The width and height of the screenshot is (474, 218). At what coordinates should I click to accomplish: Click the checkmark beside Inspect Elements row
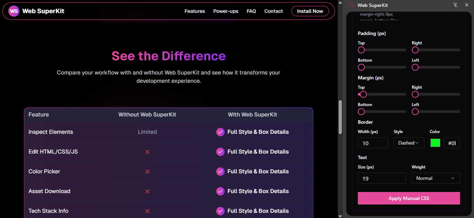[220, 132]
